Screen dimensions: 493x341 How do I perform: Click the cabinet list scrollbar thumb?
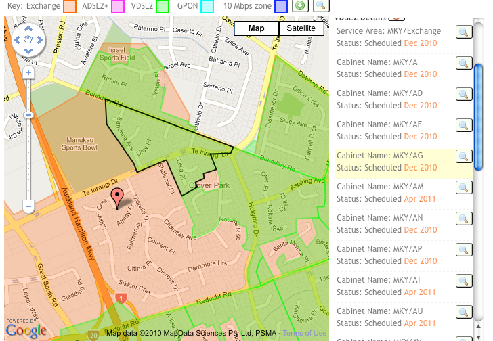[478, 117]
